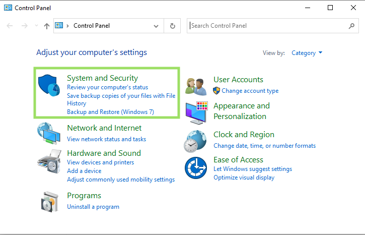Open the View by Category dropdown

[307, 53]
